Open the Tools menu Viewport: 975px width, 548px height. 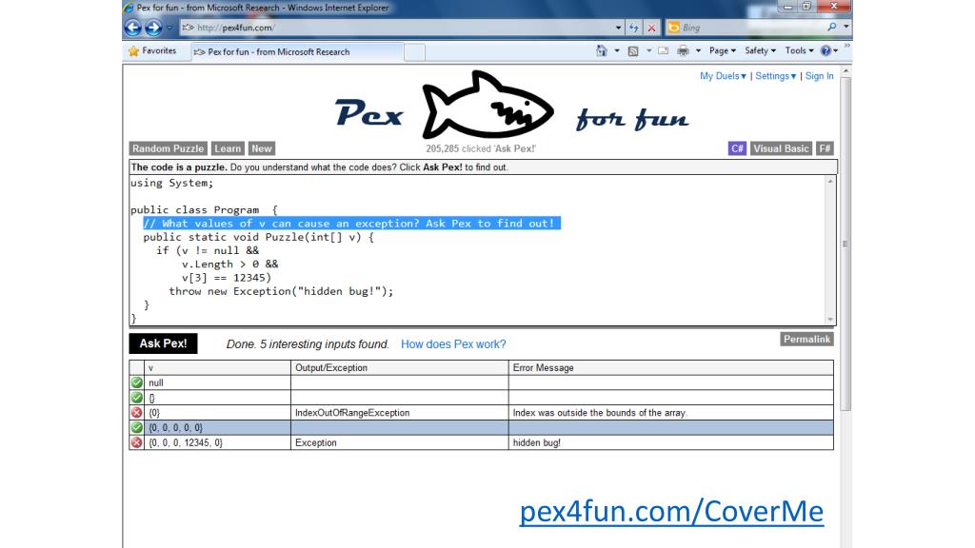[799, 51]
